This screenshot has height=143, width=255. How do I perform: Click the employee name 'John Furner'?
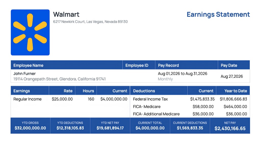point(24,74)
